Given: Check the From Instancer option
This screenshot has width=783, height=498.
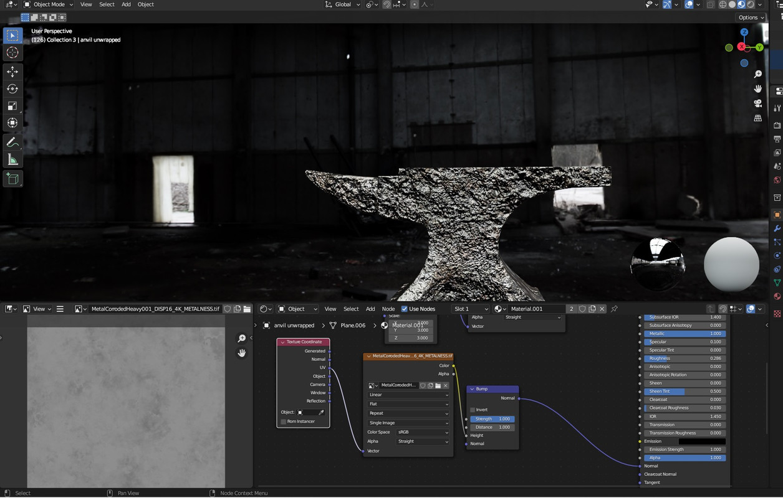Looking at the screenshot, I should (x=284, y=421).
